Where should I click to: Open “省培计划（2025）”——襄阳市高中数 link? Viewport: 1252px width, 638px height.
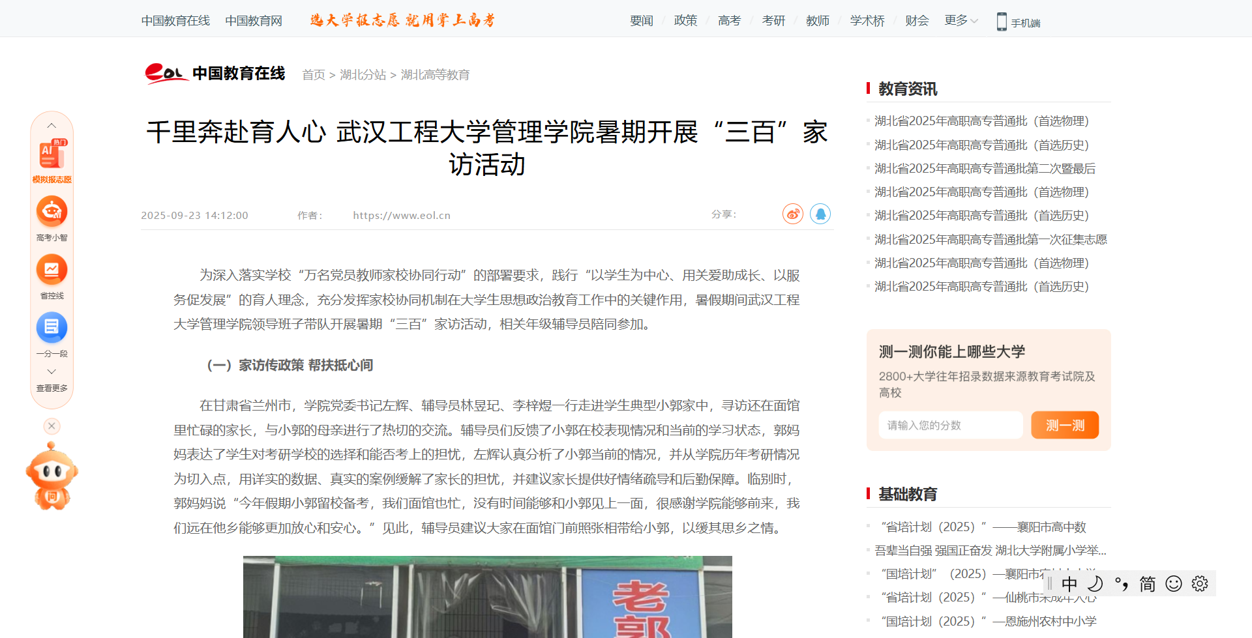click(983, 527)
